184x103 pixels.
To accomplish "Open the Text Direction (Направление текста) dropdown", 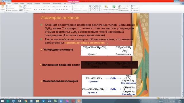I will pyautogui.click(x=78, y=6).
